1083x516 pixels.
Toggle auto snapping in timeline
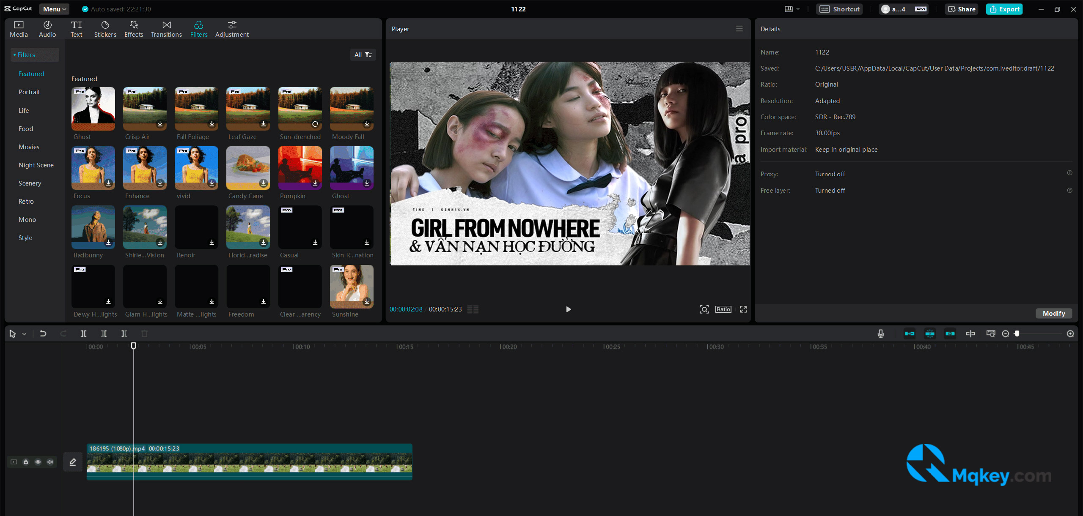[929, 333]
